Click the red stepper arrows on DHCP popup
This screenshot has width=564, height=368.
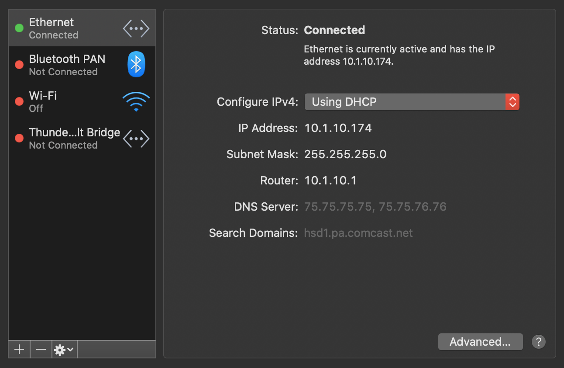click(x=512, y=102)
